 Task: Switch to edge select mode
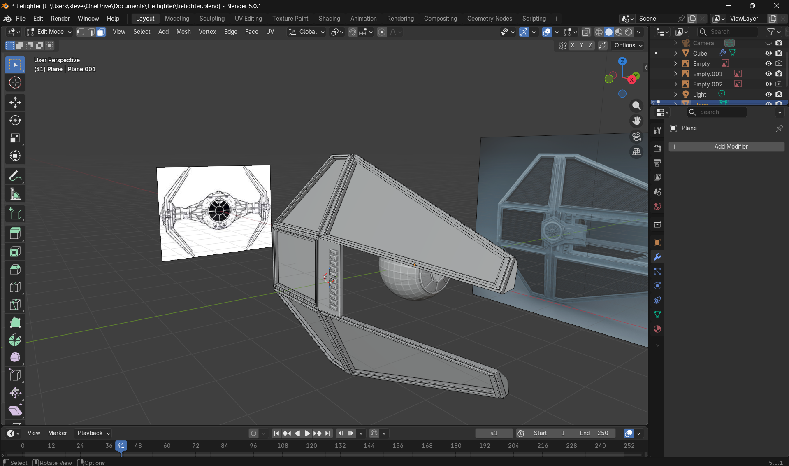point(91,32)
